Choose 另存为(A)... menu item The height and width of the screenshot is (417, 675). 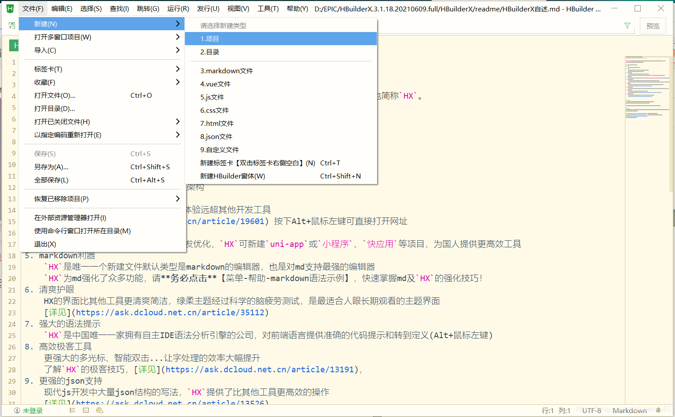(102, 167)
